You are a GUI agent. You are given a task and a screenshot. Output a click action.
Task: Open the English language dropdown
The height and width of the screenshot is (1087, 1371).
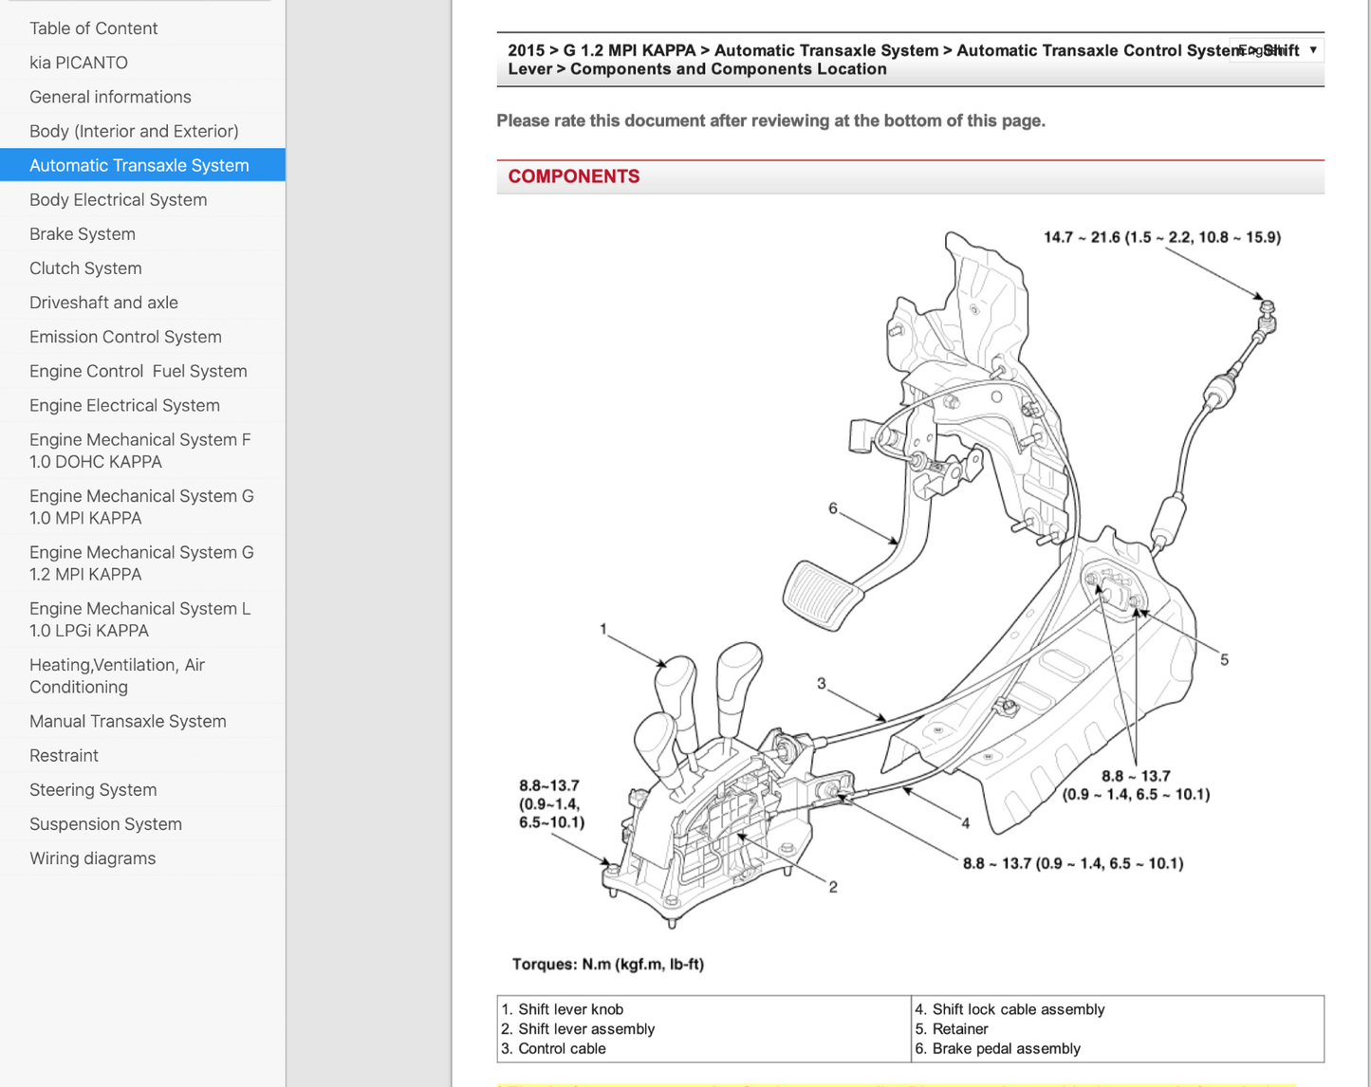tap(1274, 50)
